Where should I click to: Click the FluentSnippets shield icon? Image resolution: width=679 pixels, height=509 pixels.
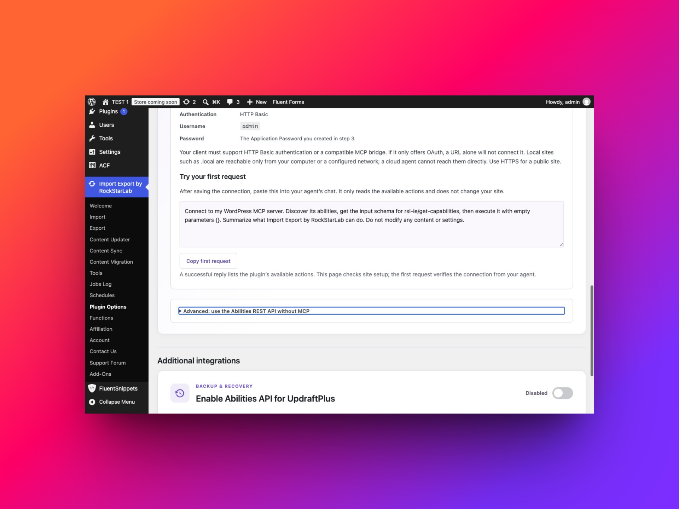[92, 388]
